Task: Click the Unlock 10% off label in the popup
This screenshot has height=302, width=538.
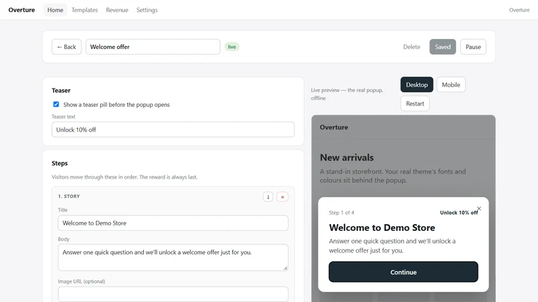Action: click(459, 213)
